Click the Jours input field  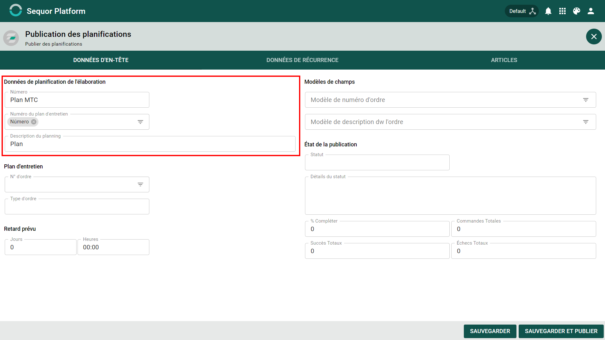(41, 247)
